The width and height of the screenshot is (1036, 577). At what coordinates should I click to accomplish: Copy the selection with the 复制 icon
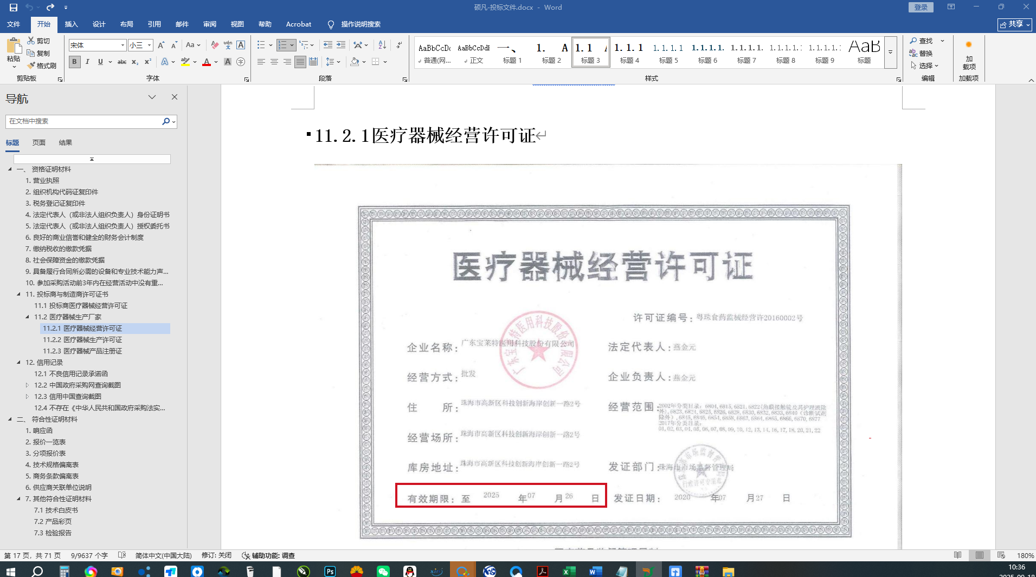[38, 53]
